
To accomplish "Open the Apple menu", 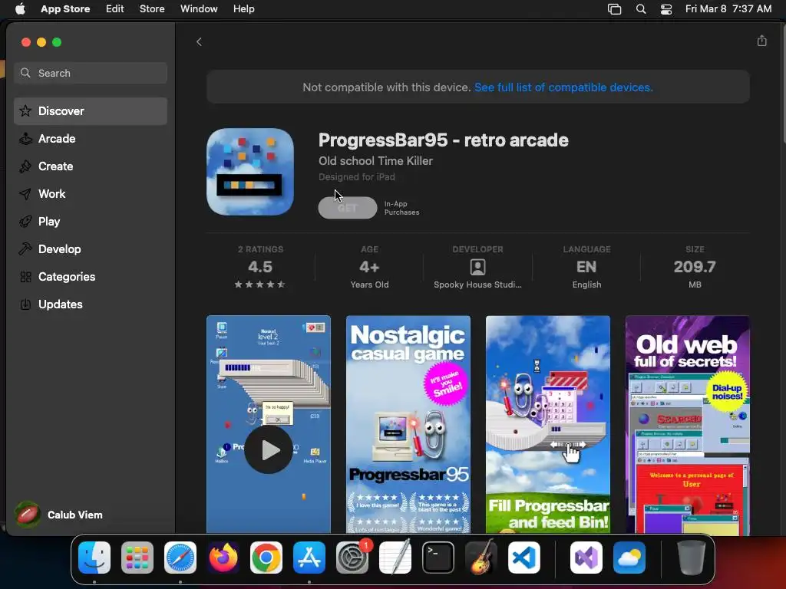I will coord(20,9).
